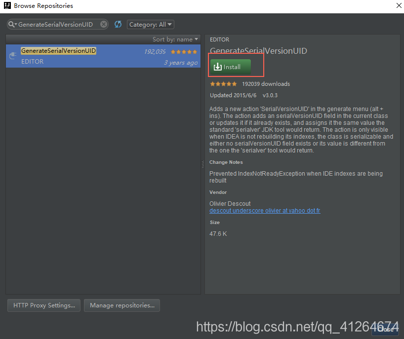The image size is (404, 339).
Task: Select the GenerateSerialVersionUID plugin entry
Action: [99, 55]
